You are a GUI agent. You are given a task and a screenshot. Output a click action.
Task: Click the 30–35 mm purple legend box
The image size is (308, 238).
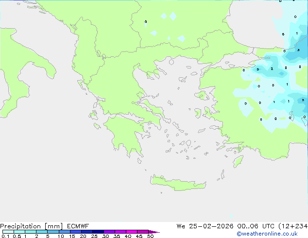point(109,232)
